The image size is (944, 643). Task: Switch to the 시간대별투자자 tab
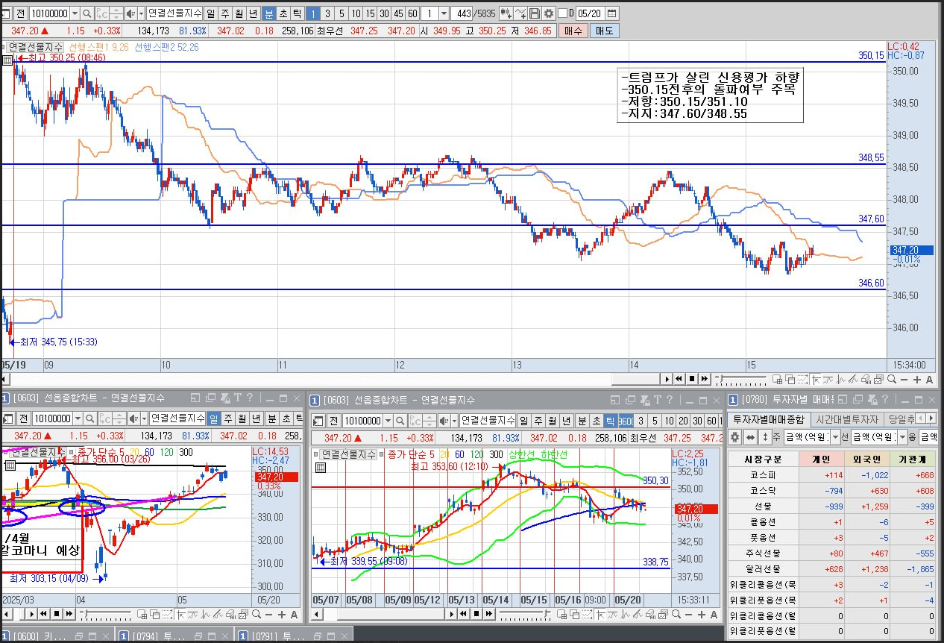tap(846, 419)
